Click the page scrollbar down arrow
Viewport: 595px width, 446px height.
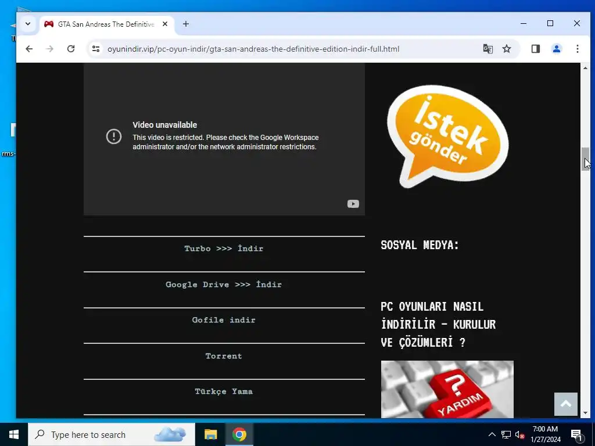[x=585, y=413]
